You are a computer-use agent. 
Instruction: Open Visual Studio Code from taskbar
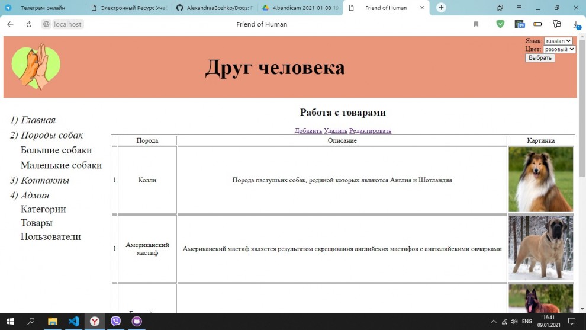[73, 321]
